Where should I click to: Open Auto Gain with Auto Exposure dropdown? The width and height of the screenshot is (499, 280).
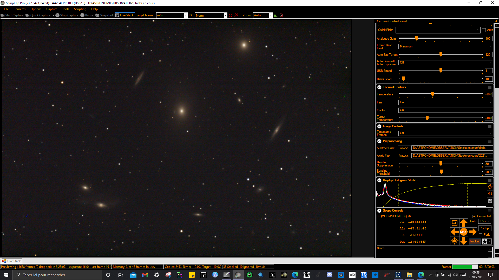(445, 62)
